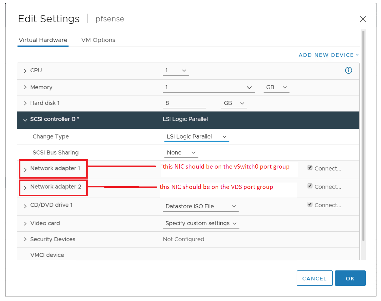Screen dimensions: 381x301
Task: Expand the Security Devices row
Action: [25, 239]
